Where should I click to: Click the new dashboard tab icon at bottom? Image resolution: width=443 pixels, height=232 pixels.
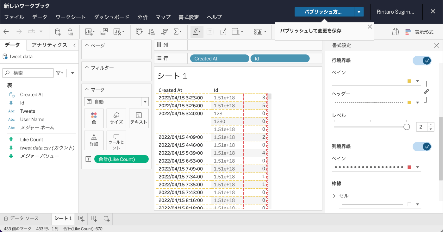94,218
